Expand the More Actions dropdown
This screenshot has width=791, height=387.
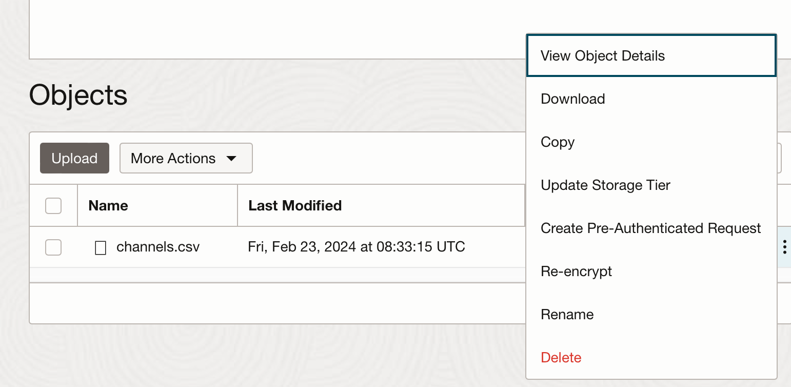186,158
